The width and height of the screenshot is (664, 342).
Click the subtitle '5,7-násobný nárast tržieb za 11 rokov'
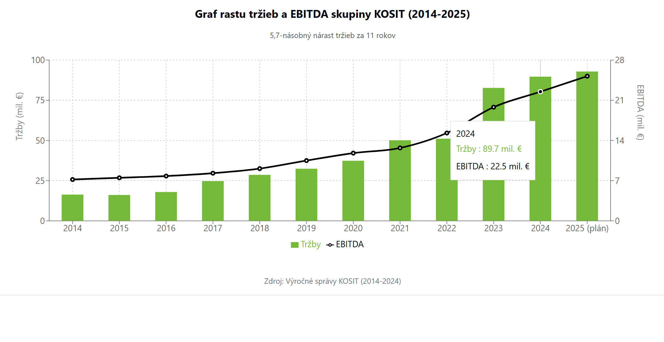point(332,36)
